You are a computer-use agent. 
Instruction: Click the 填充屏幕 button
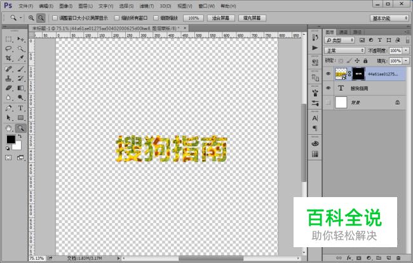(x=252, y=18)
